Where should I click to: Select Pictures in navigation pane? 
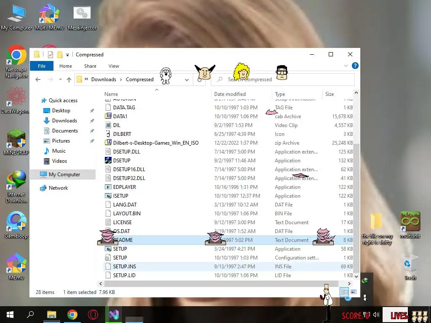[x=61, y=141]
